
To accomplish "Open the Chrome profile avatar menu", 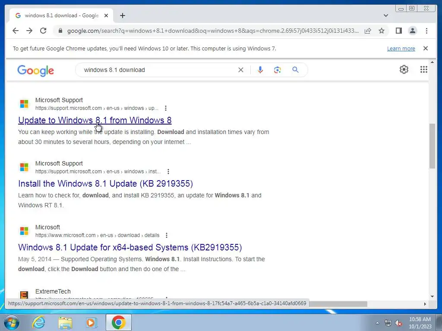I will [412, 31].
